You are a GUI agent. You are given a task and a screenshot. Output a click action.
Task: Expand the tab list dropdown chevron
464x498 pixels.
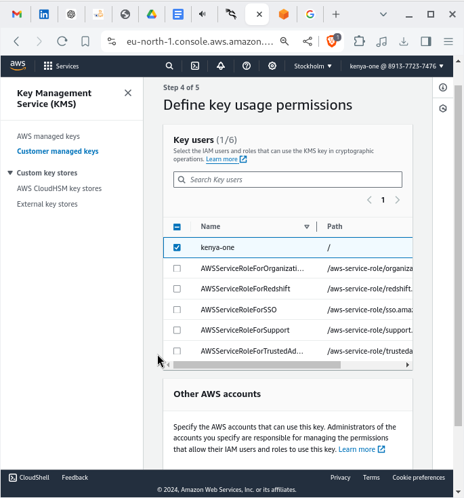point(383,14)
